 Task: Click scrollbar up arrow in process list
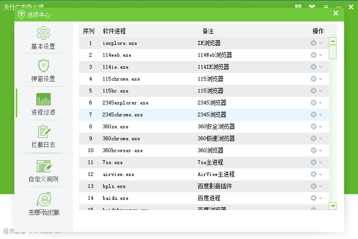pos(333,41)
